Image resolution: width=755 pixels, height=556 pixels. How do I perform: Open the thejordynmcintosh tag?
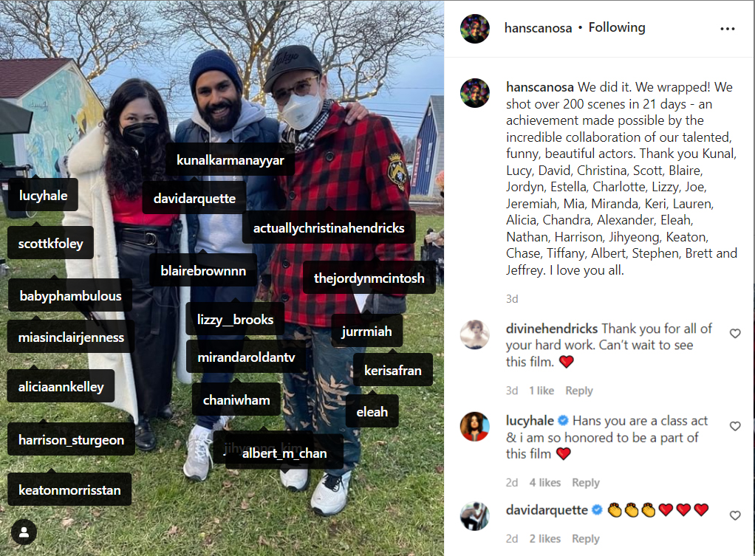[369, 278]
